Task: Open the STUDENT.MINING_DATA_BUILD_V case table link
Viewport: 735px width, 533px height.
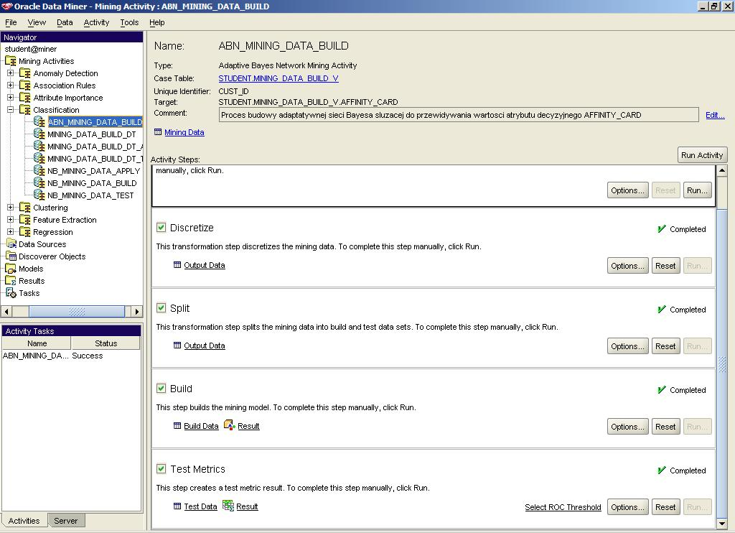Action: click(278, 78)
